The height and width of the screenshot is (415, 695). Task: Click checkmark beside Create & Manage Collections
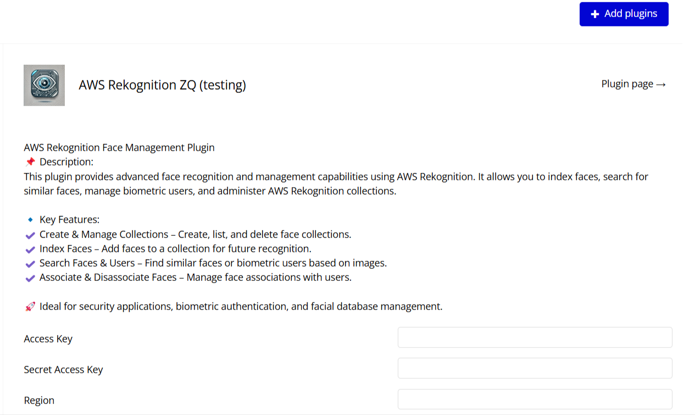(30, 235)
